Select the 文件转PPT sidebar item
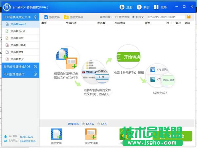This screenshot has width=197, height=148. [x=20, y=38]
